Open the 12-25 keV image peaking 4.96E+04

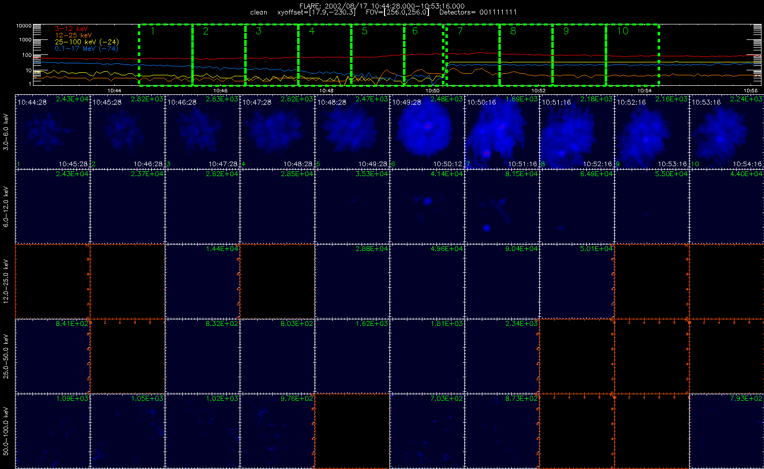pos(427,281)
